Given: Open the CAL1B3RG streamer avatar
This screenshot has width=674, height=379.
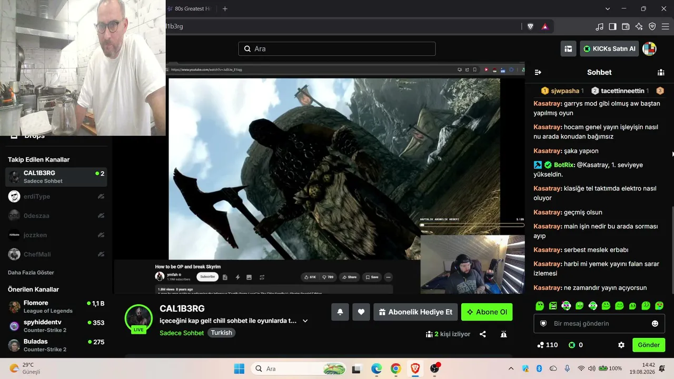Looking at the screenshot, I should tap(138, 318).
